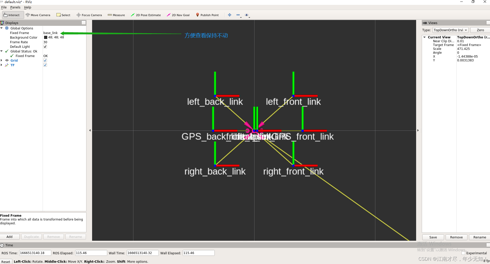Click the Time panel clock icon

tap(2, 245)
